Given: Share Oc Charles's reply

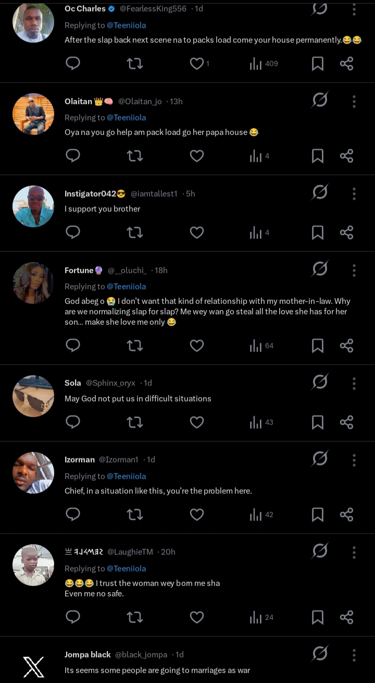Looking at the screenshot, I should (346, 64).
